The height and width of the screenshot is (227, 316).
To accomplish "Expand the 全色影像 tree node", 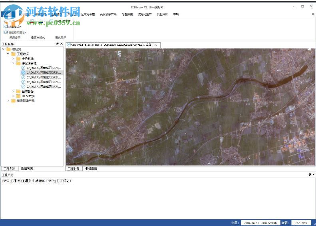I will coord(13,59).
